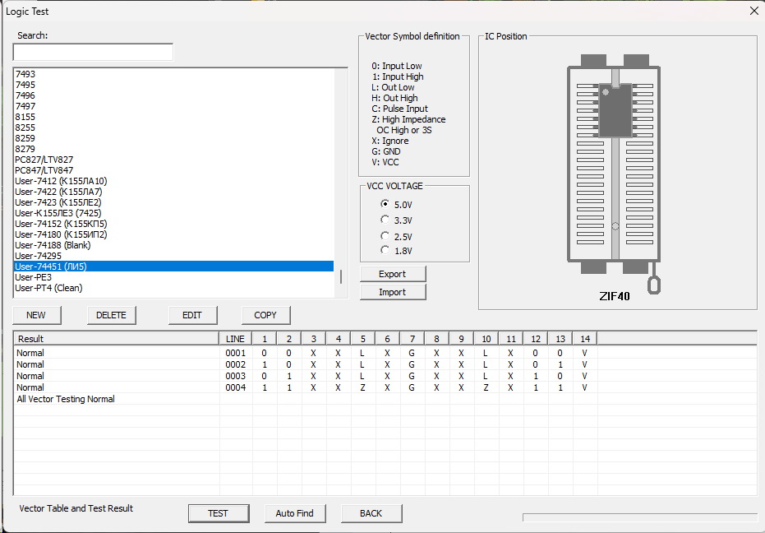Click the Search input field
The image size is (765, 533).
coord(93,52)
